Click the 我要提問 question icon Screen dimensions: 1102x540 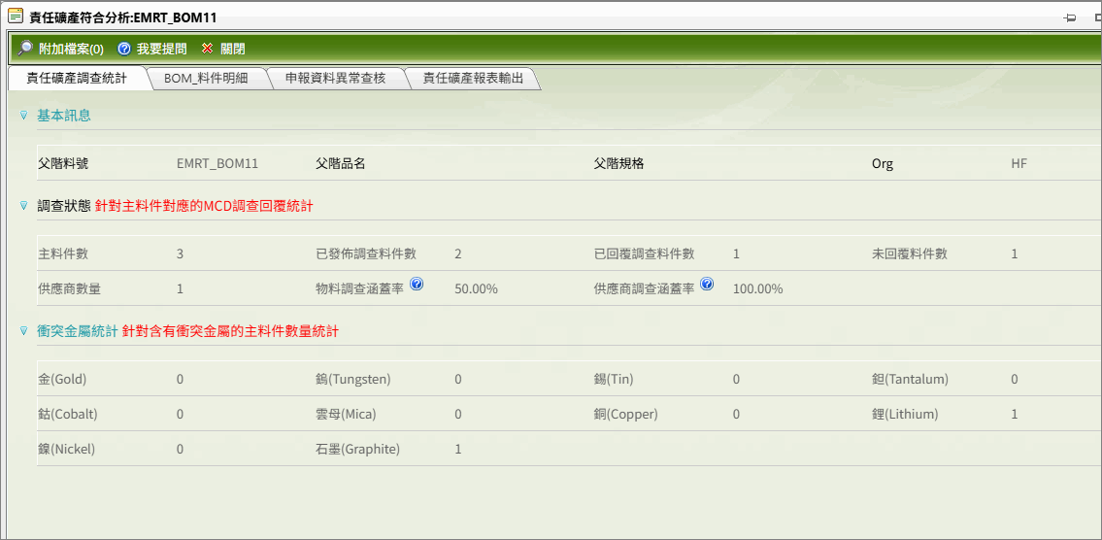click(x=124, y=49)
